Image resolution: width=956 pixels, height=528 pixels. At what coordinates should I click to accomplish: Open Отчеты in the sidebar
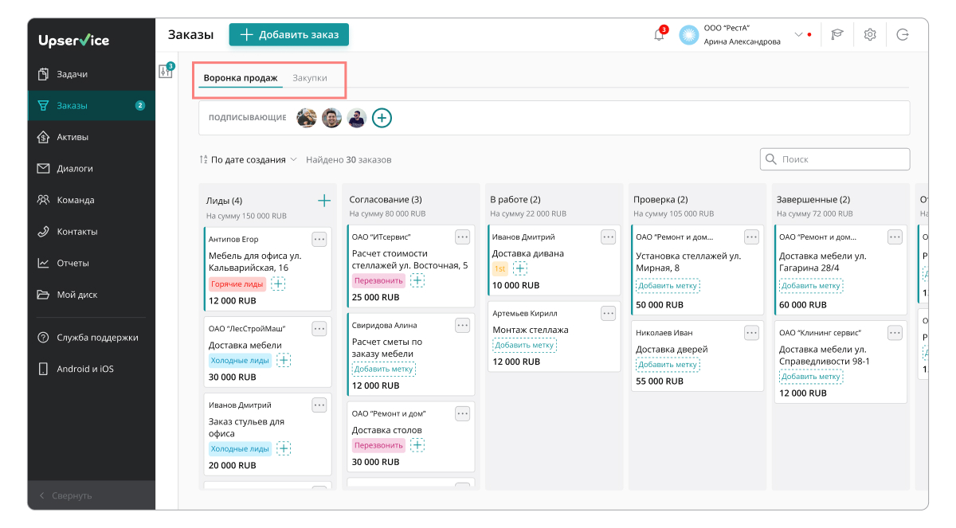[x=72, y=264]
